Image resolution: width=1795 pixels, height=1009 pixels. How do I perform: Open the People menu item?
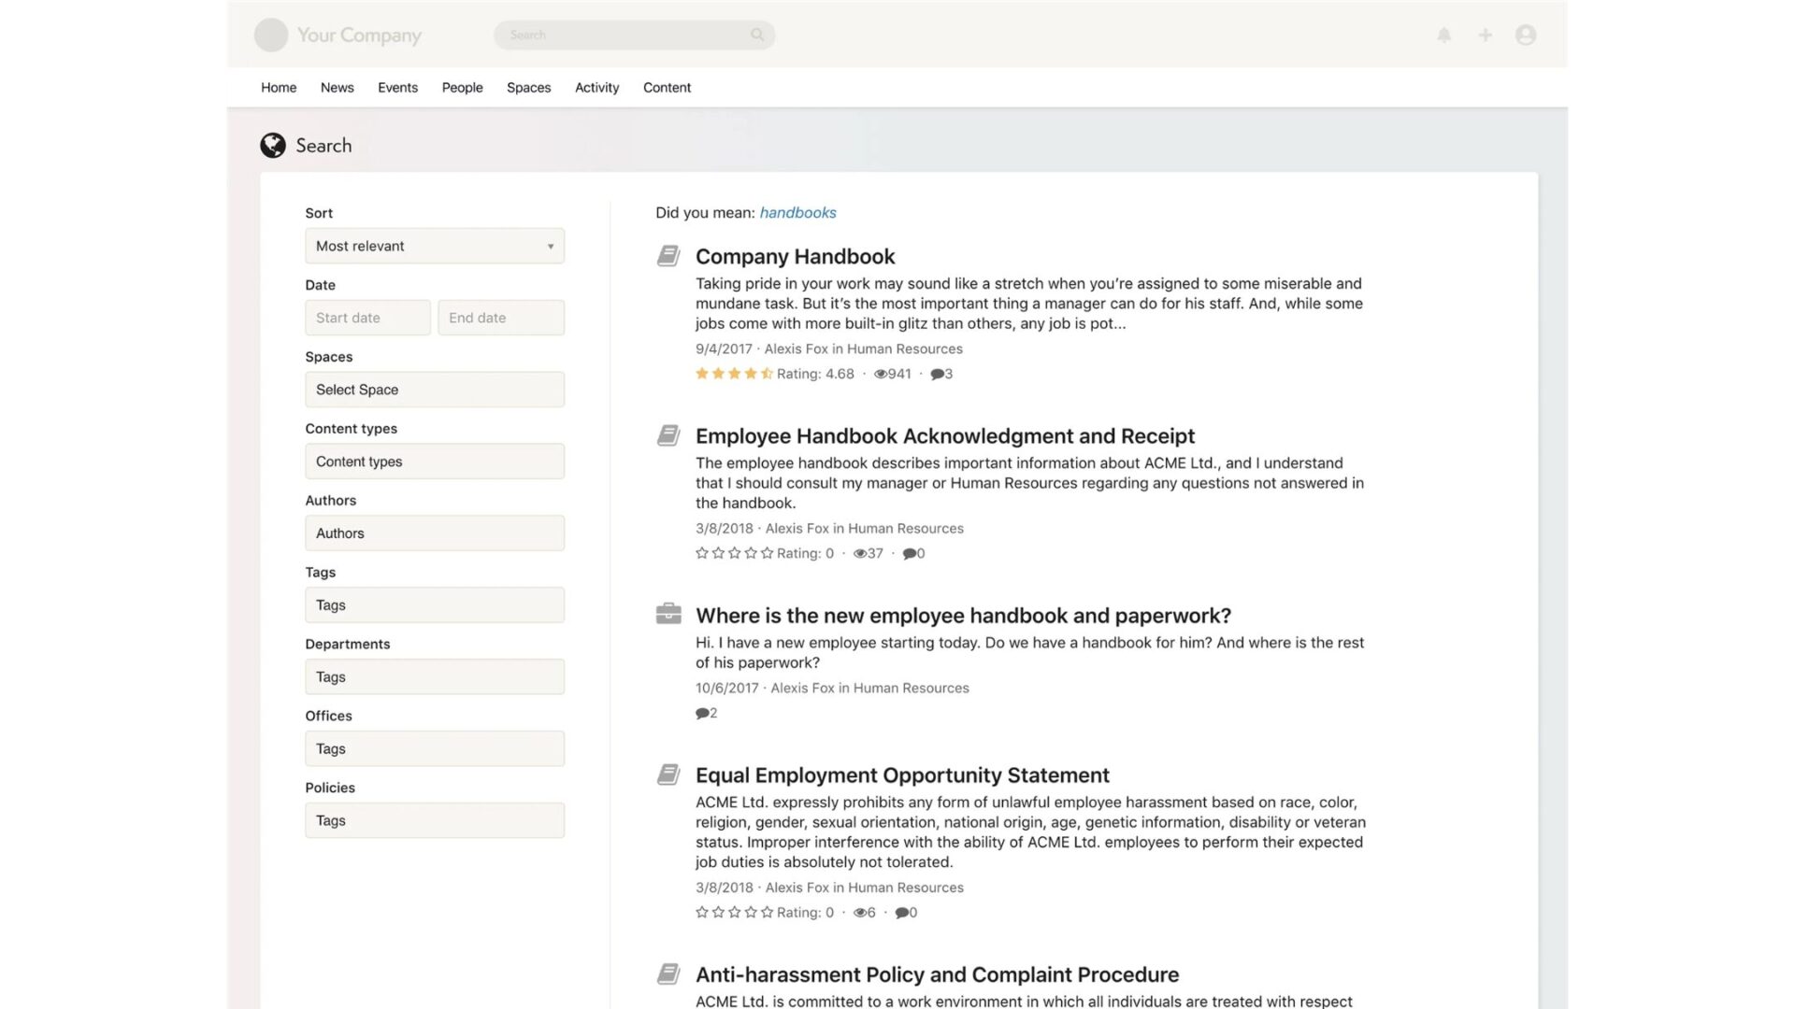pos(463,88)
